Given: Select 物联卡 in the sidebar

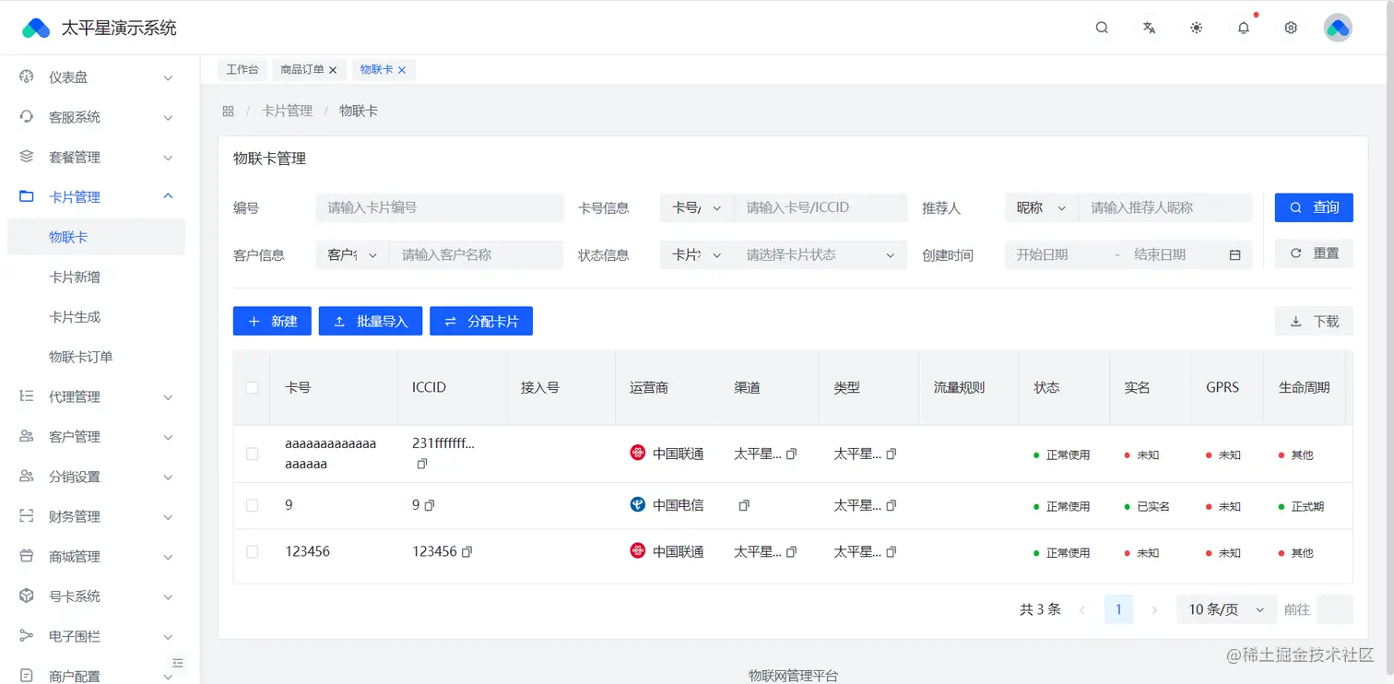Looking at the screenshot, I should pos(96,237).
